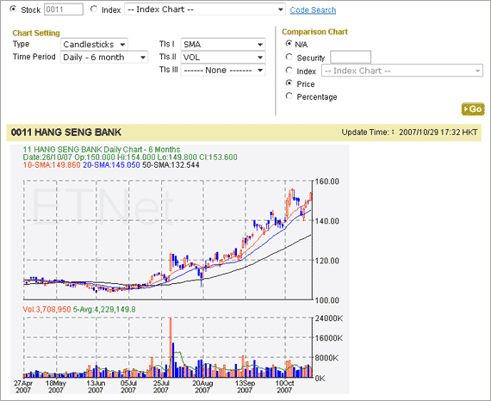Click the 8000K volume axis label
This screenshot has height=401, width=491.
[x=327, y=358]
